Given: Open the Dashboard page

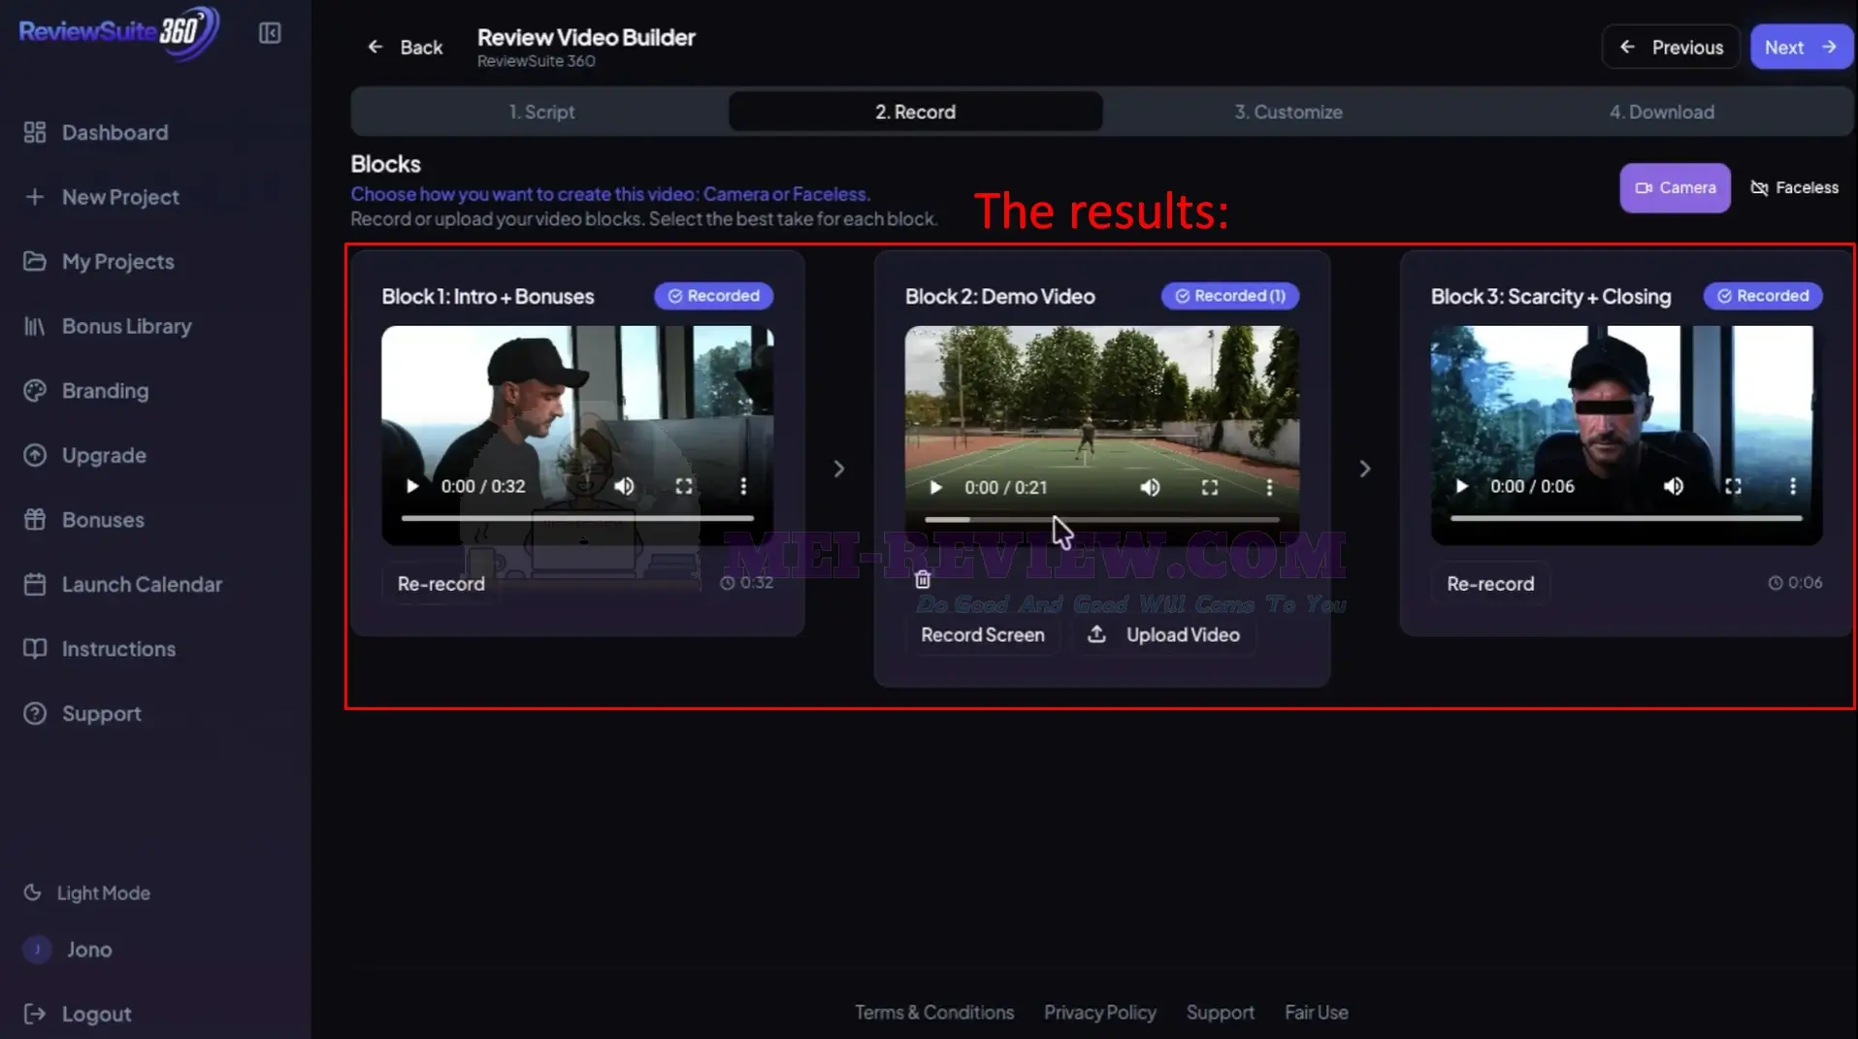Looking at the screenshot, I should 96,132.
